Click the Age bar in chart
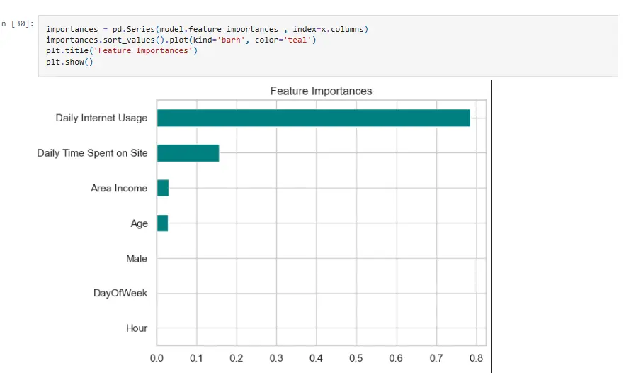The height and width of the screenshot is (378, 631). click(162, 223)
